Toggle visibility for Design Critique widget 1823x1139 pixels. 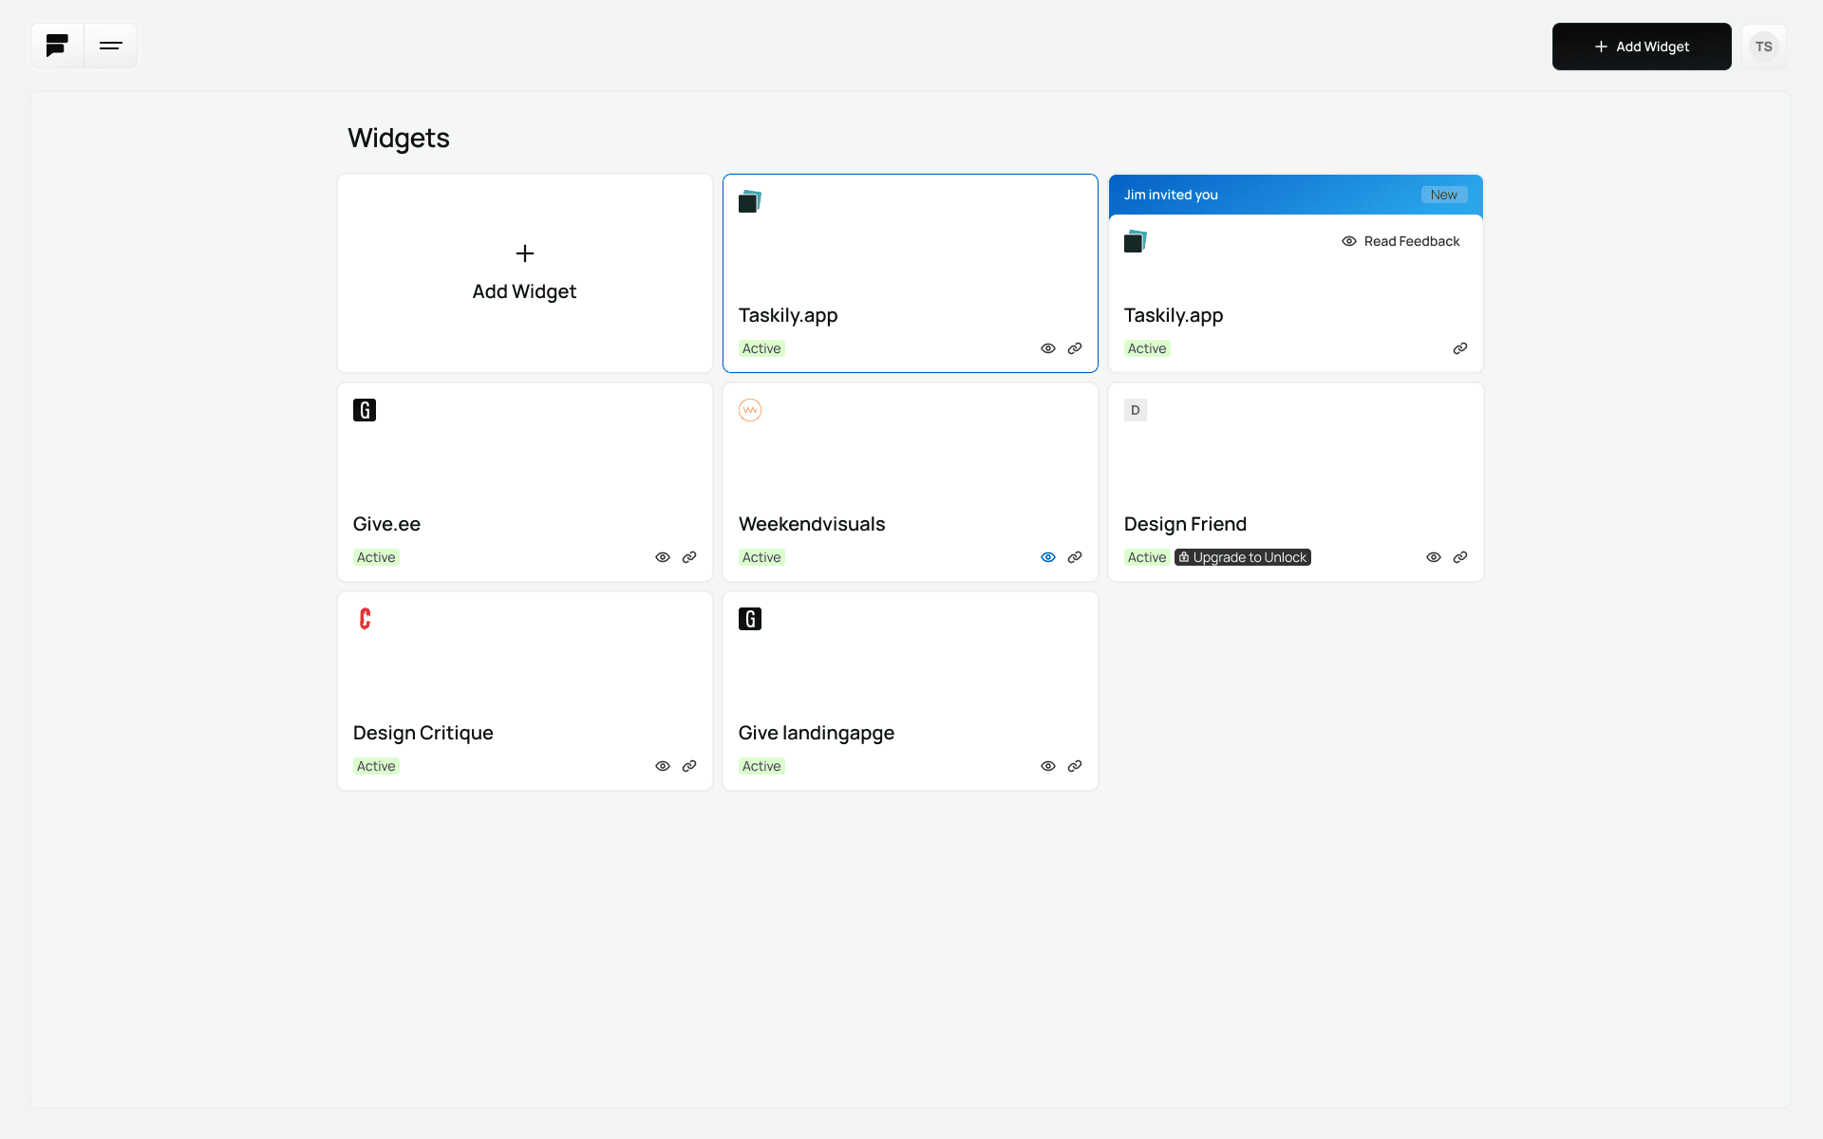pyautogui.click(x=663, y=766)
